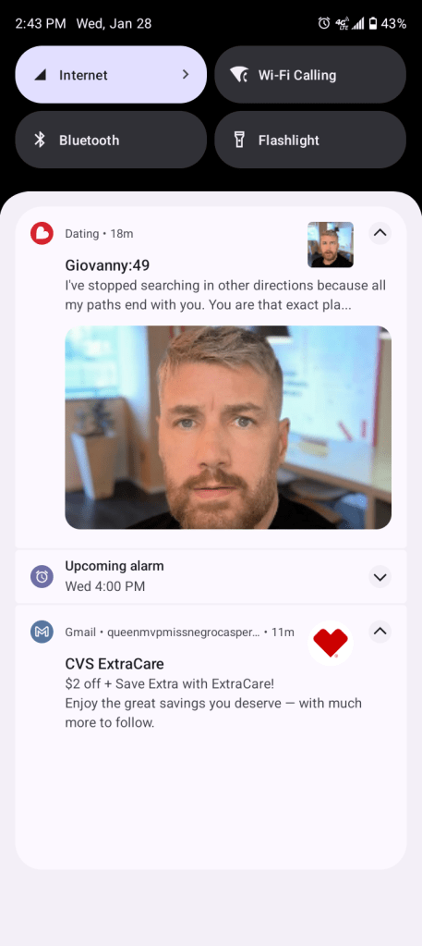
Task: Open the Giovanny:49 message text
Action: click(225, 295)
